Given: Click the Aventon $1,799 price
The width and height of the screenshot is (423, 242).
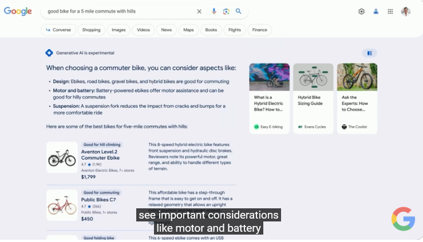Looking at the screenshot, I should tap(88, 177).
